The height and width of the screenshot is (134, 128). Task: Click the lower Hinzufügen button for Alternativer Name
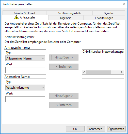pos(64,96)
